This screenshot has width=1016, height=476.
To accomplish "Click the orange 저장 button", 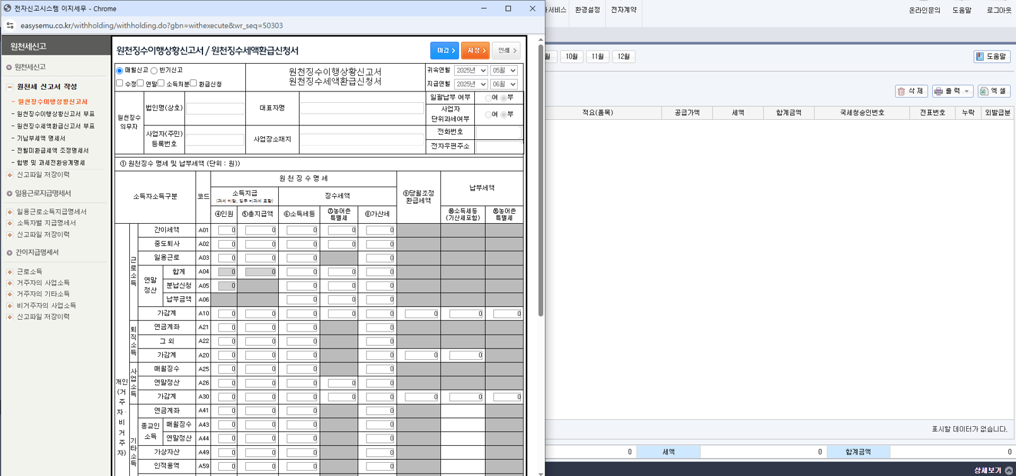I will [475, 50].
